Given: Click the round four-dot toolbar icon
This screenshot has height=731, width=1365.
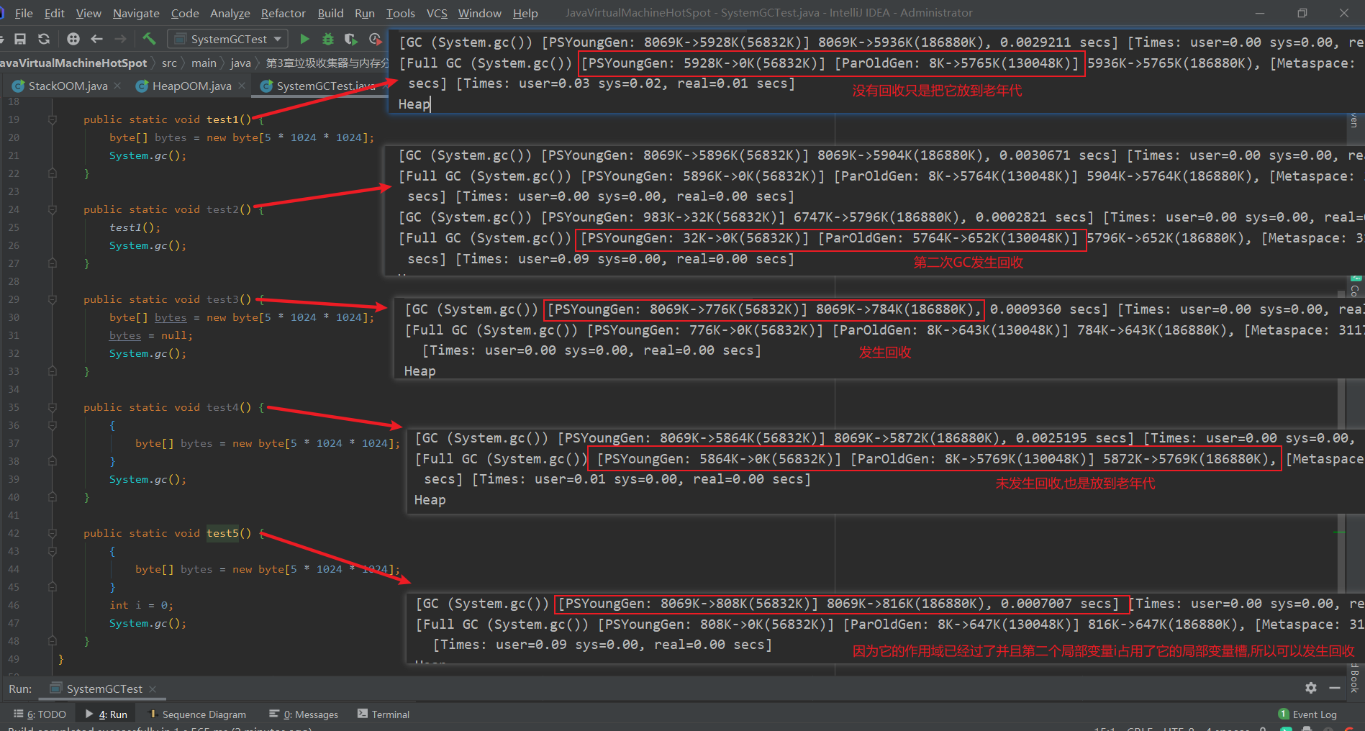Looking at the screenshot, I should tap(73, 39).
